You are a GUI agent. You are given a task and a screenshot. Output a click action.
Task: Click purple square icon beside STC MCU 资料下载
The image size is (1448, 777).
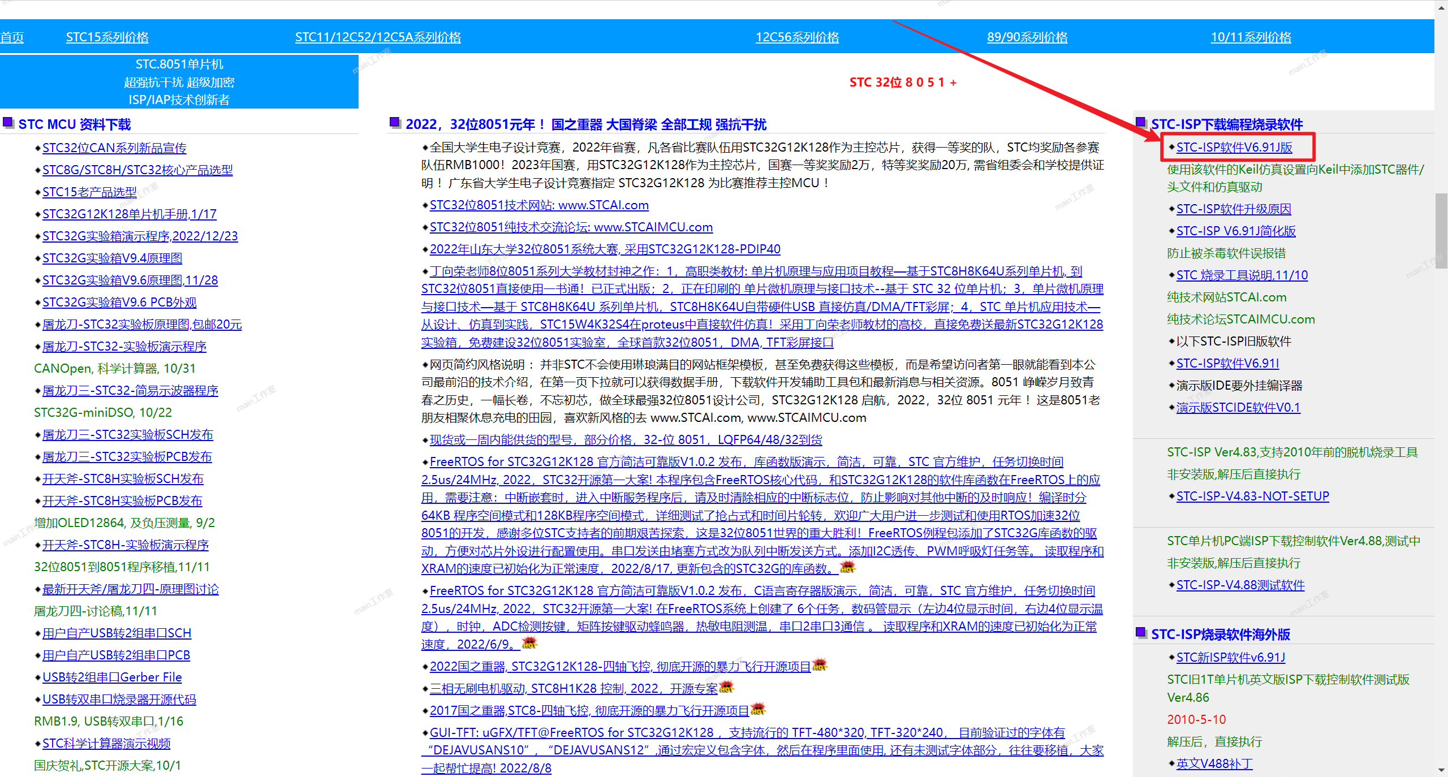(8, 123)
